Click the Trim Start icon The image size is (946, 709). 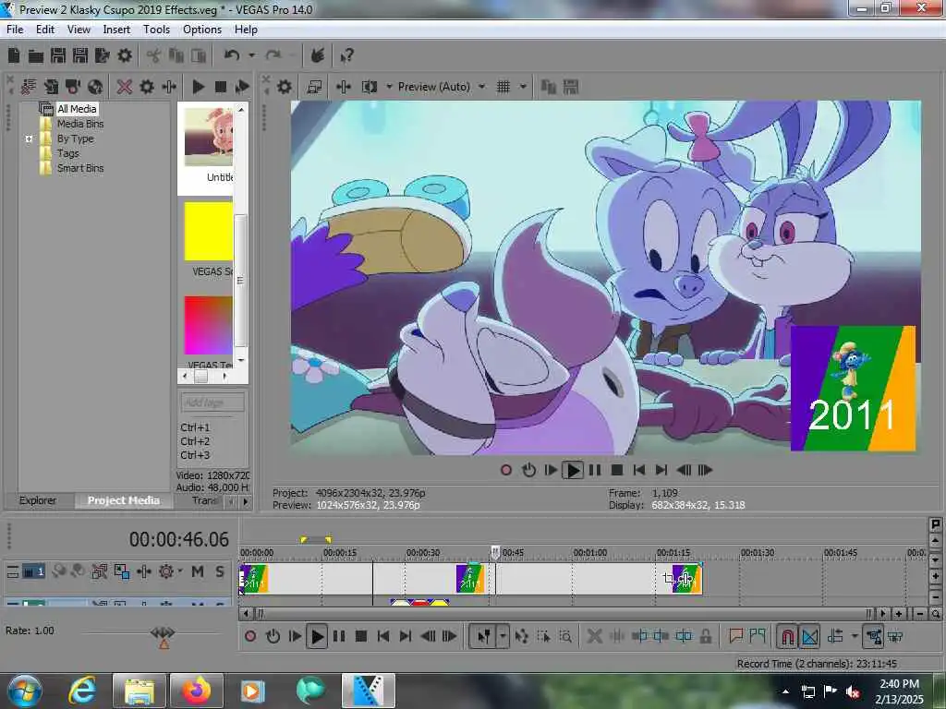(639, 636)
